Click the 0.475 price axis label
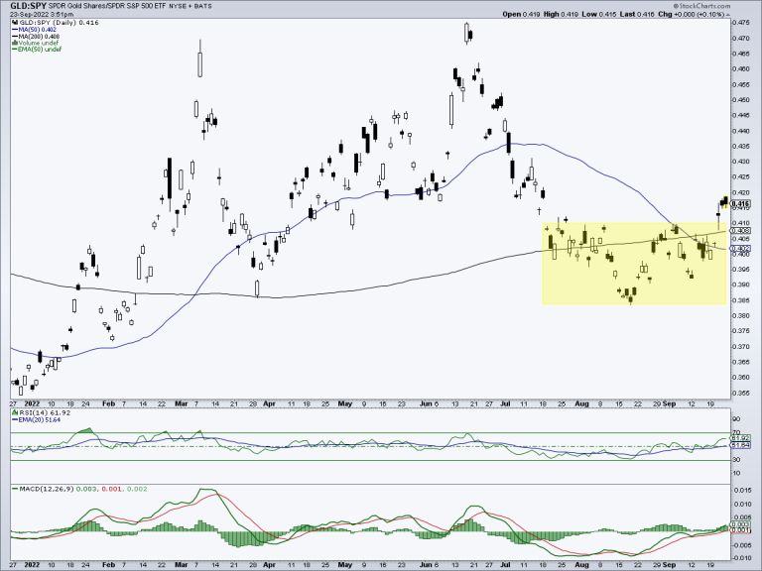 pos(740,23)
